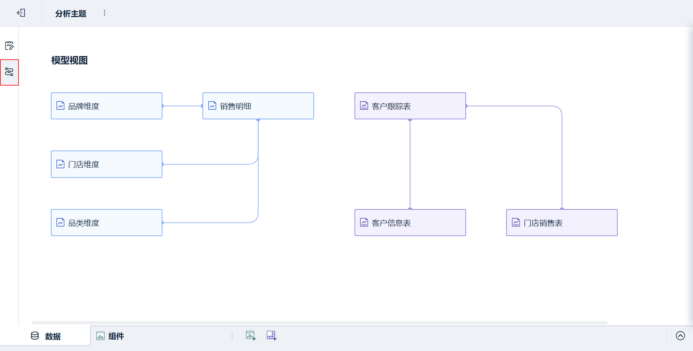Click the 分析主题 title text

71,14
